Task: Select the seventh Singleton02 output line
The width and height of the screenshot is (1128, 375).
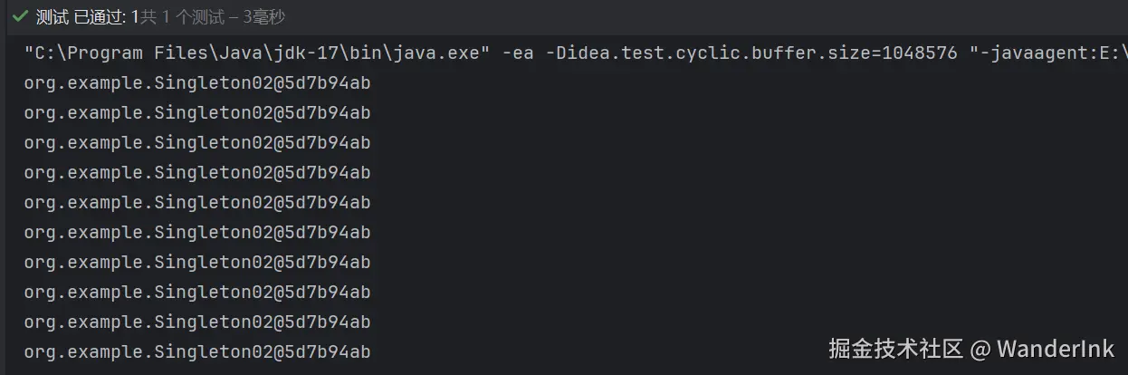Action: pos(197,263)
